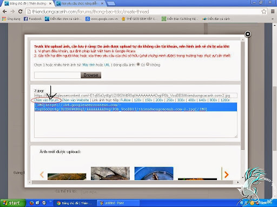Viewport: 277px width, 207px height.
Task: Open the Facebook bookmark
Action: pyautogui.click(x=32, y=19)
